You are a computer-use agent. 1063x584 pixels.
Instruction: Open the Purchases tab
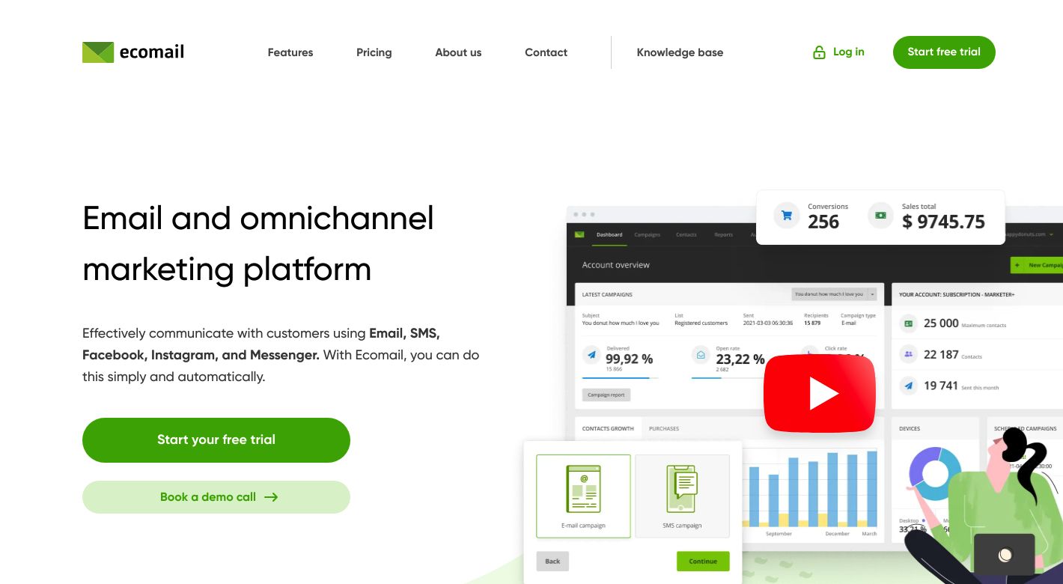(664, 428)
